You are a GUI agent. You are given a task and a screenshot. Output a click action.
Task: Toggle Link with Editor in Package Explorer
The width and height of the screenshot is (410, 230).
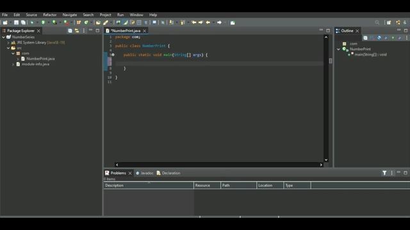point(77,31)
